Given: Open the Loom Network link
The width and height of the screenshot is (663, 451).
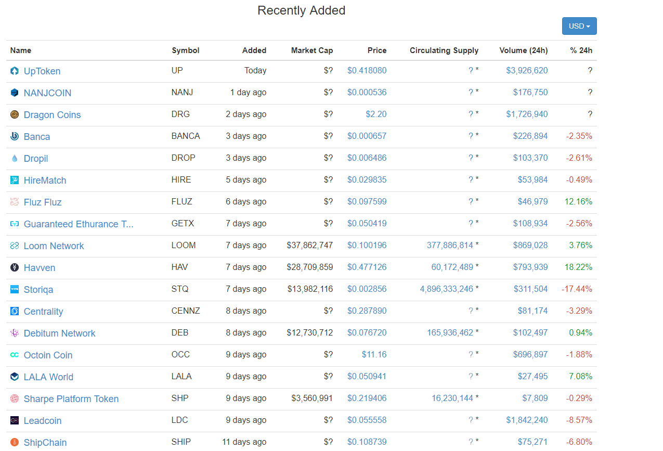Looking at the screenshot, I should 54,246.
